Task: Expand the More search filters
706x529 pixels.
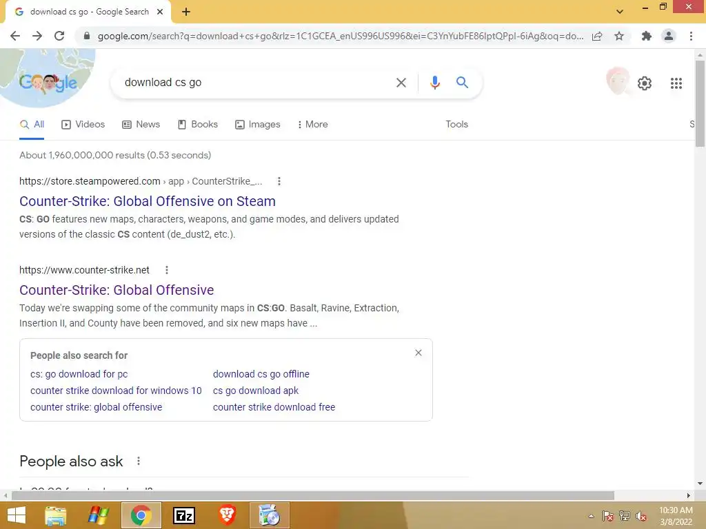Action: [312, 124]
